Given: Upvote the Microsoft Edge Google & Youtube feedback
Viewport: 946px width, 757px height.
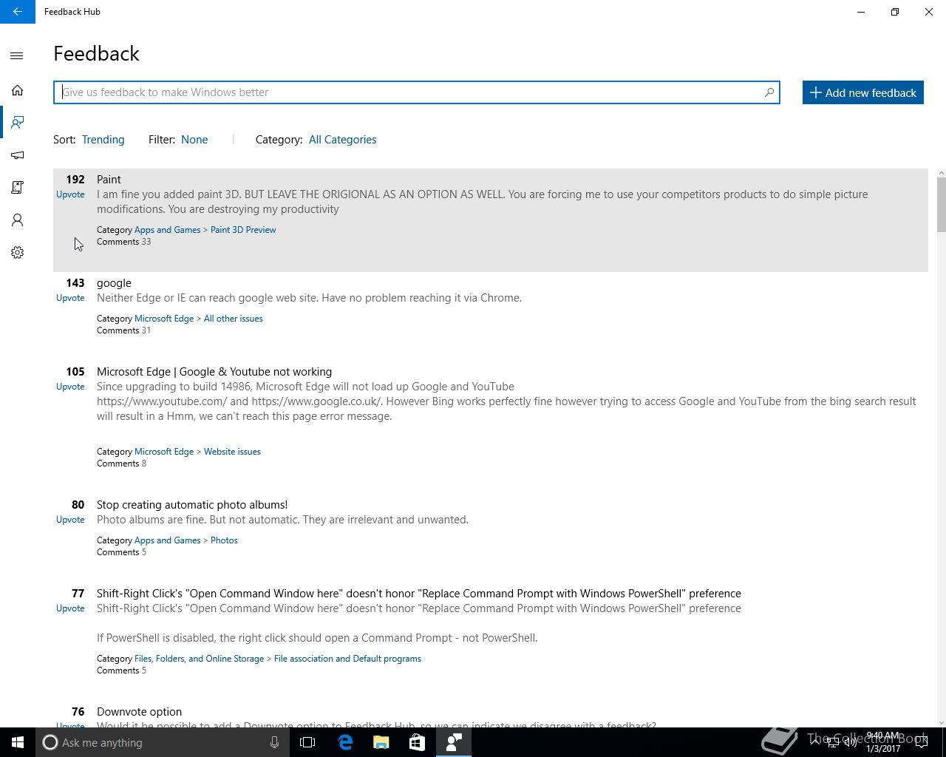Looking at the screenshot, I should 70,387.
